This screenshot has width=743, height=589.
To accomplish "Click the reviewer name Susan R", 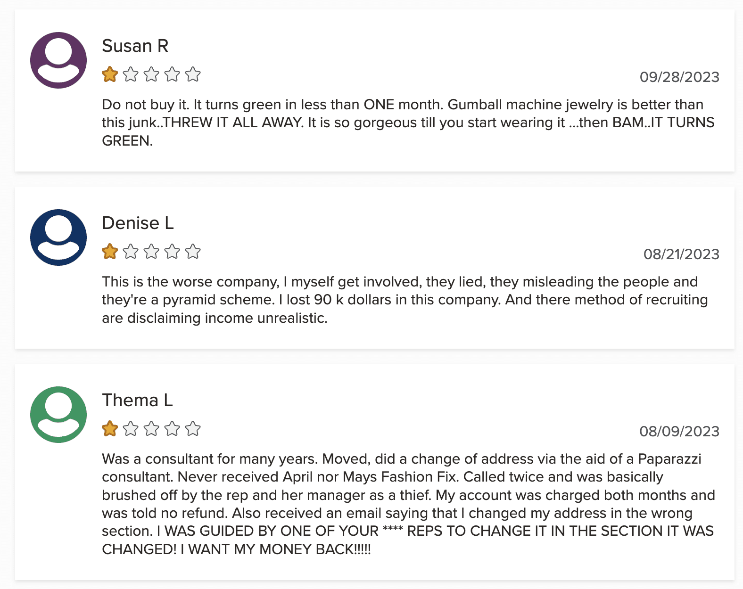I will pyautogui.click(x=135, y=46).
